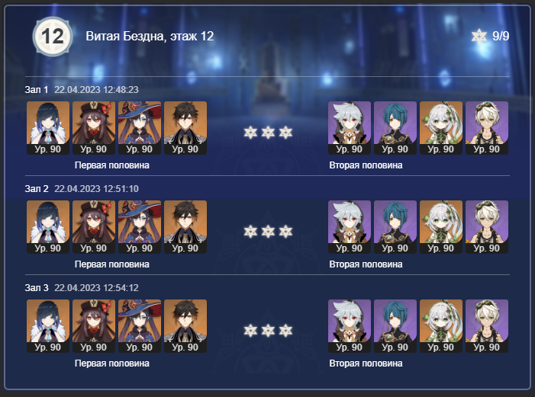Image resolution: width=535 pixels, height=397 pixels.
Task: Select Yelan portrait in Зал 1 first half
Action: (x=48, y=128)
